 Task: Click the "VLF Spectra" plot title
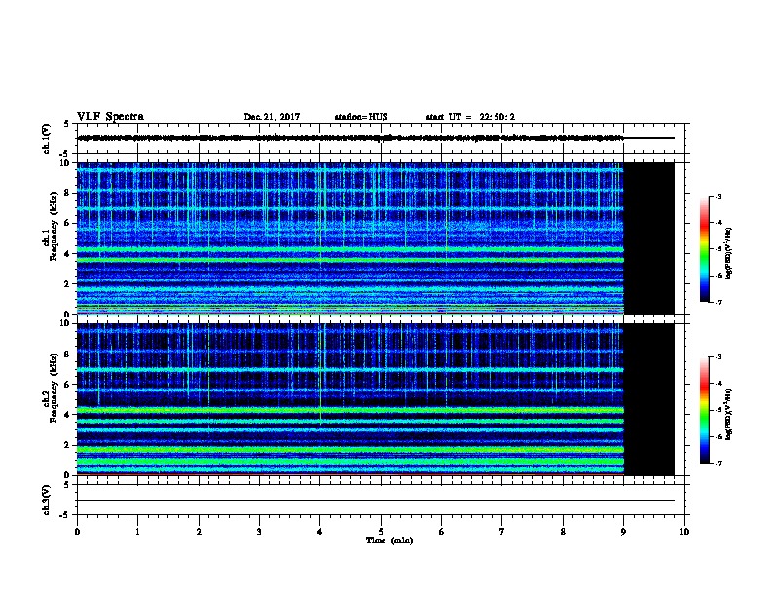click(x=110, y=117)
